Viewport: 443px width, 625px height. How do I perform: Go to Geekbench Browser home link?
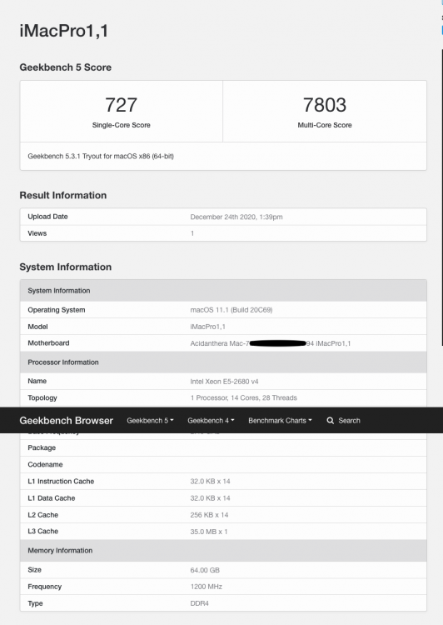[x=66, y=421]
